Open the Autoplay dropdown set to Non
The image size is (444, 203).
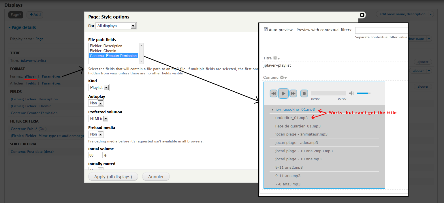[96, 103]
